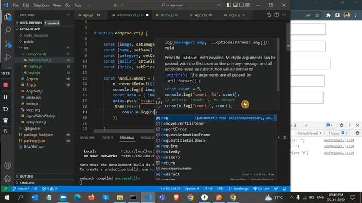Toggle the bottom panel layout icon
362x203 pixels.
coord(235,5)
